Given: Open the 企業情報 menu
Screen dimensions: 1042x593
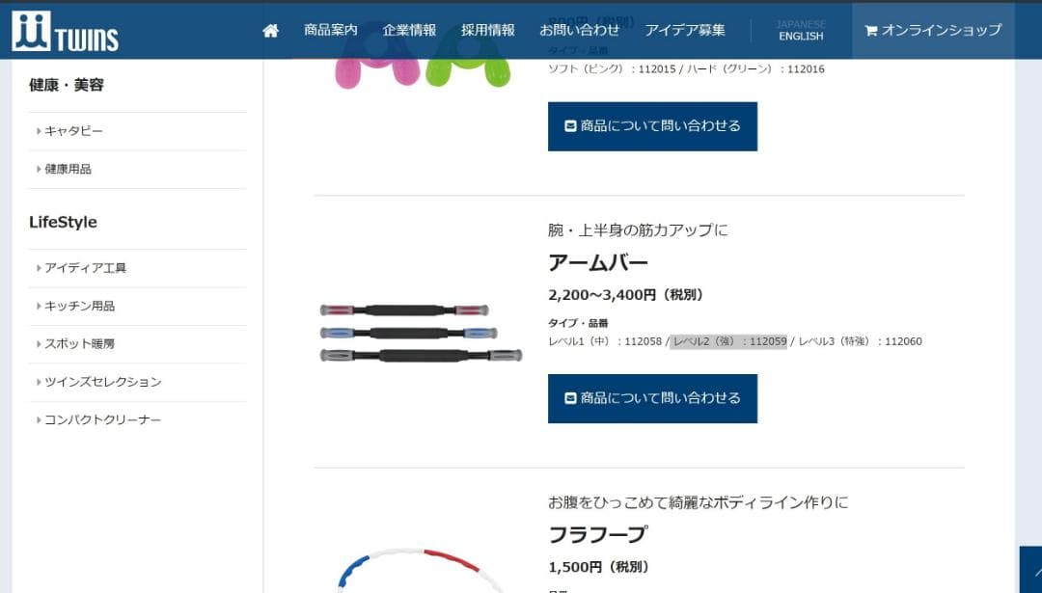Looking at the screenshot, I should click(x=409, y=30).
